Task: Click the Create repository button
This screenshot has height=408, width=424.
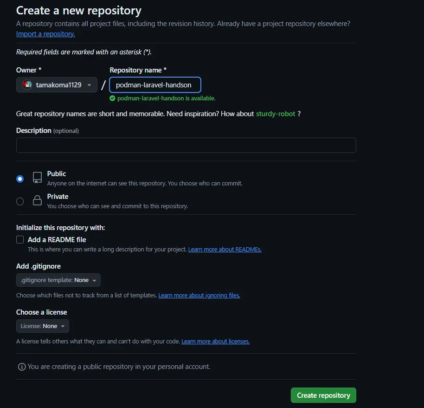Action: (x=323, y=395)
